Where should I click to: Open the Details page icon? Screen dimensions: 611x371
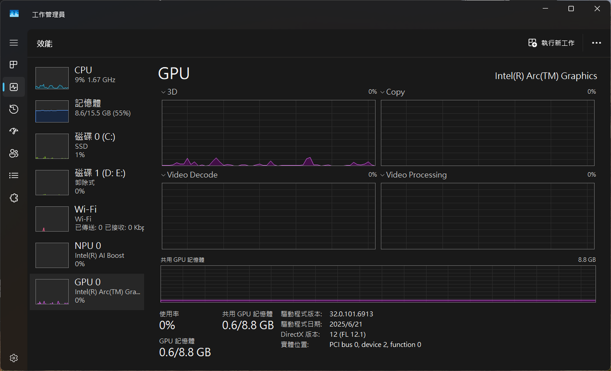(x=14, y=176)
